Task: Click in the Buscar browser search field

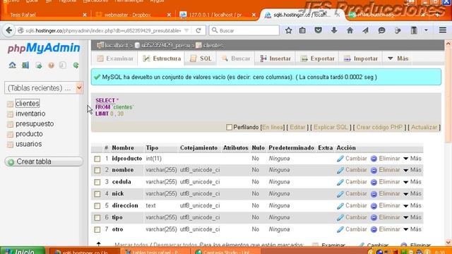Action: (244, 30)
